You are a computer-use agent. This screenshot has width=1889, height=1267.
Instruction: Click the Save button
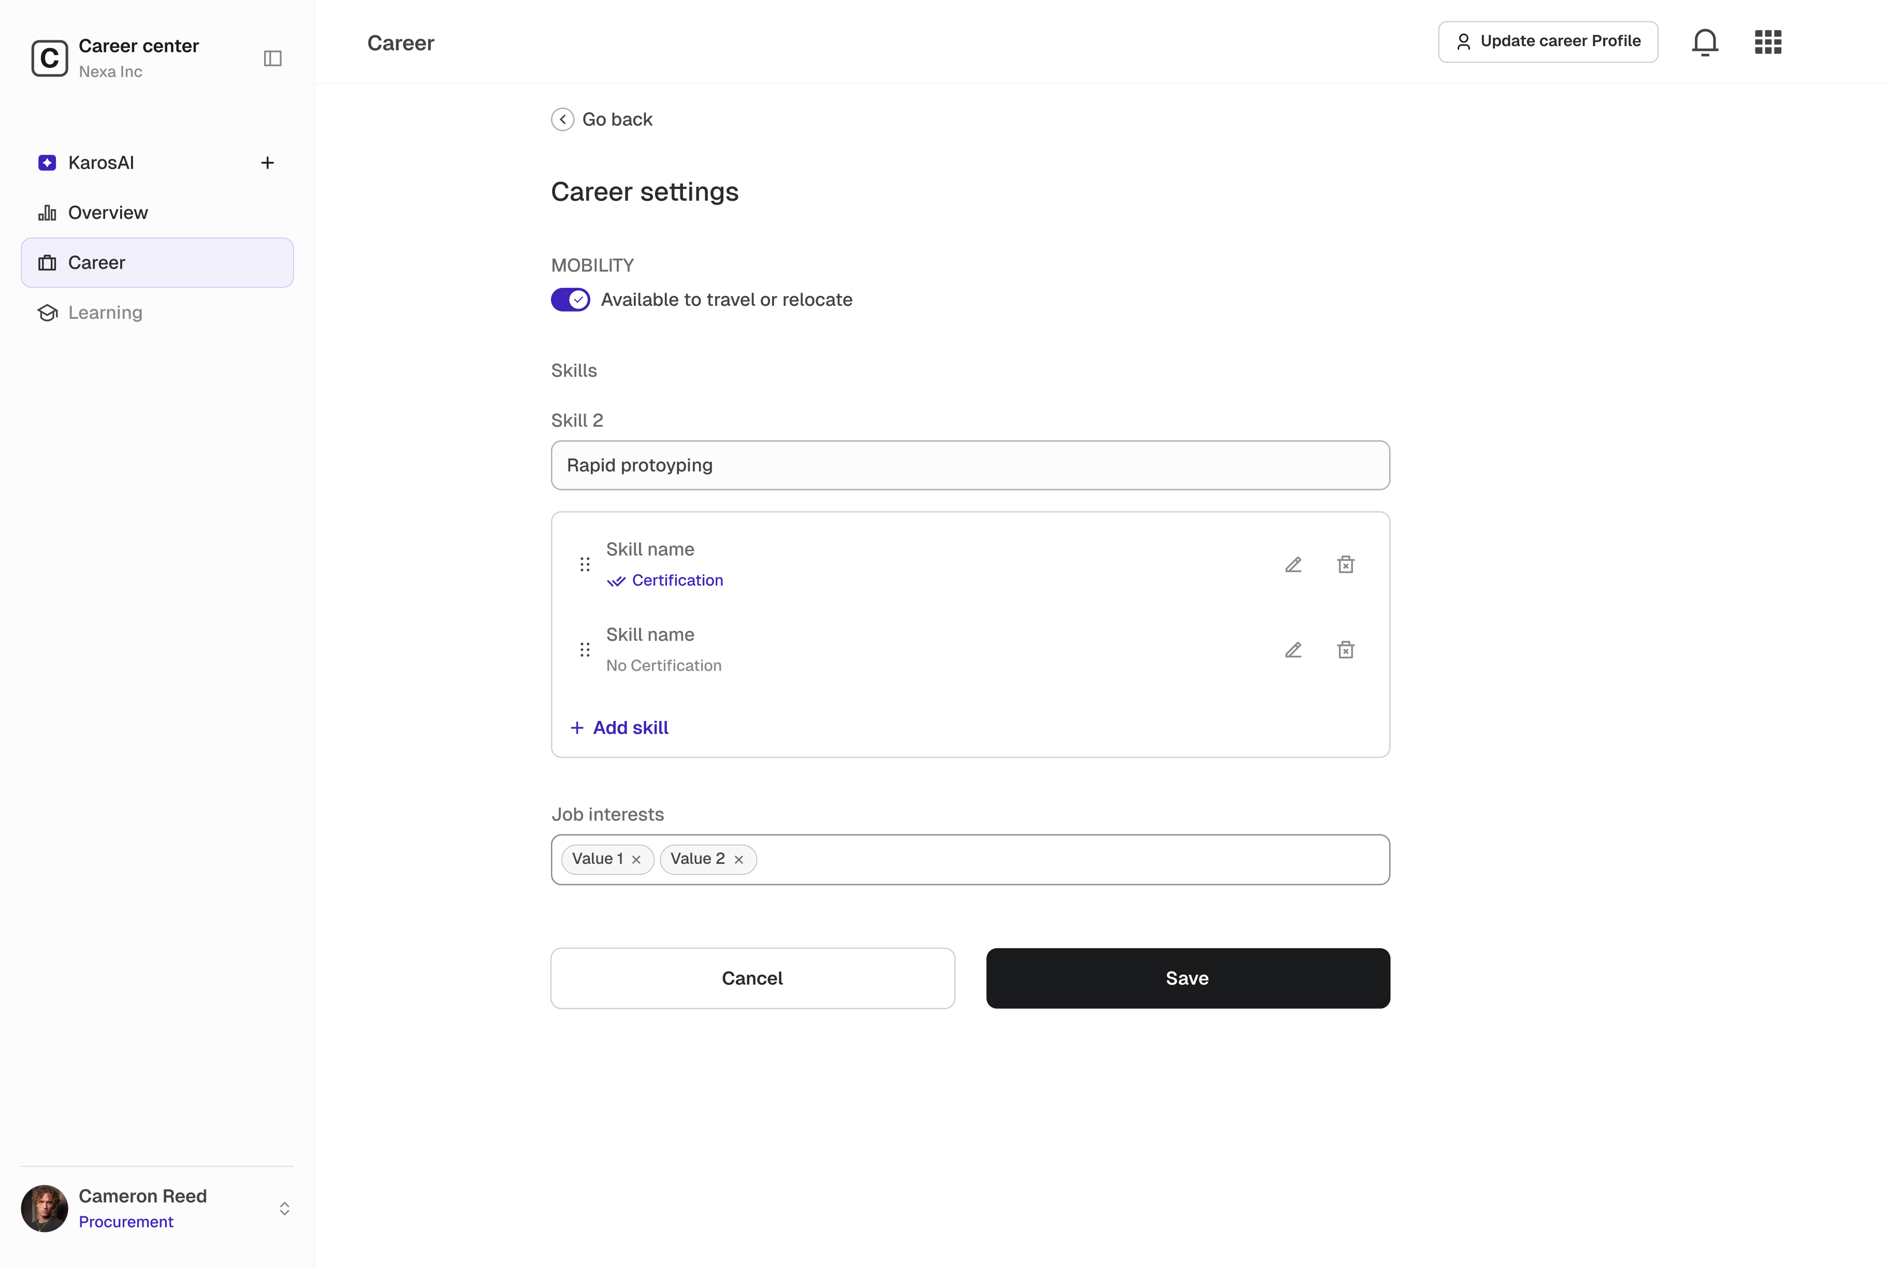click(x=1187, y=978)
